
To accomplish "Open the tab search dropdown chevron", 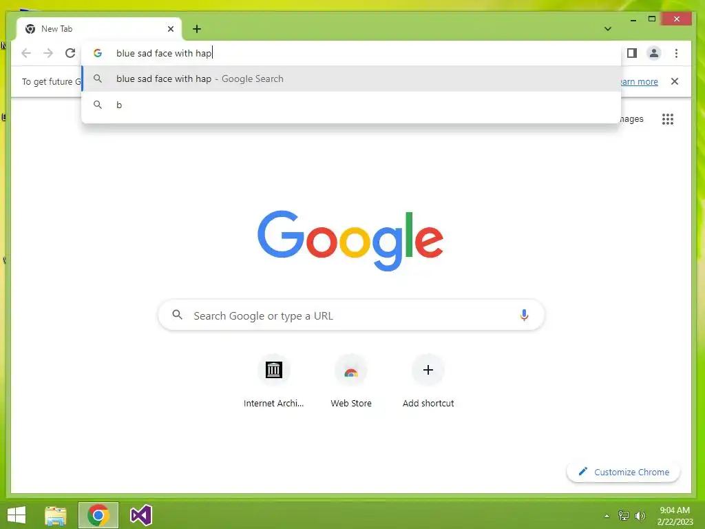I will click(608, 29).
